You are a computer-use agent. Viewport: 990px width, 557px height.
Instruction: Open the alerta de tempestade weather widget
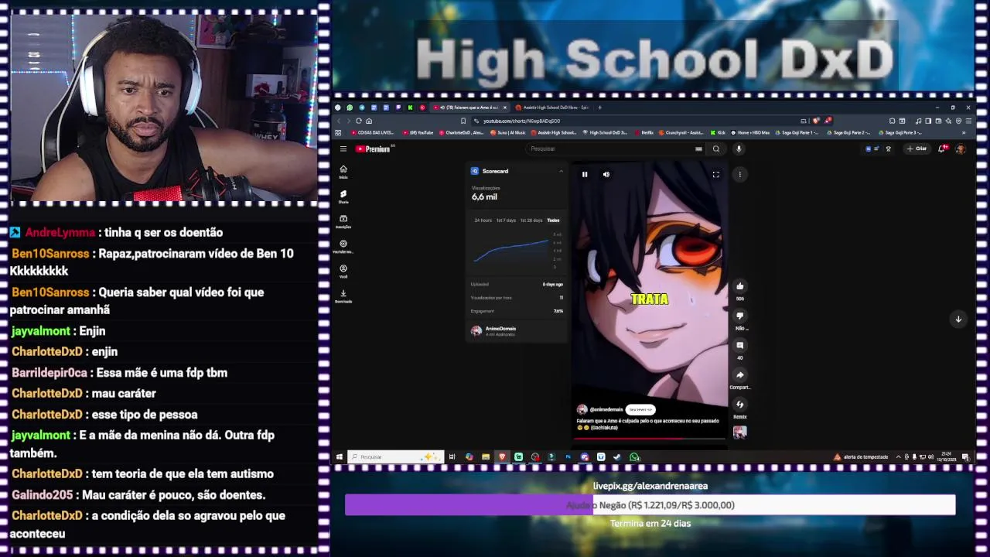tap(861, 456)
